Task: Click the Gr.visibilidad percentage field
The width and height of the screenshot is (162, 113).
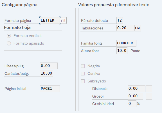Action: pyautogui.click(x=132, y=104)
